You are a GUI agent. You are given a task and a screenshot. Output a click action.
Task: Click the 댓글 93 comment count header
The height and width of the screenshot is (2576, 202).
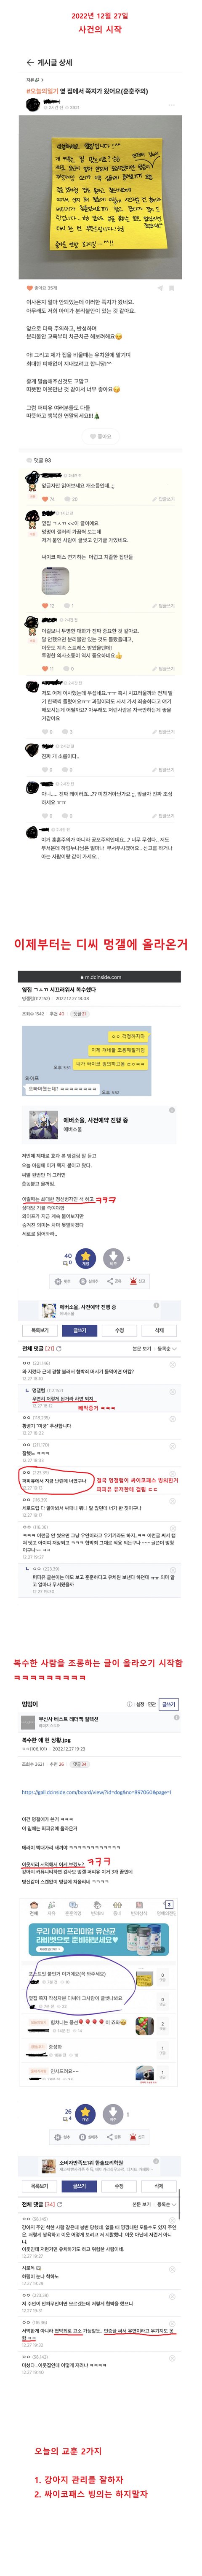[x=41, y=460]
